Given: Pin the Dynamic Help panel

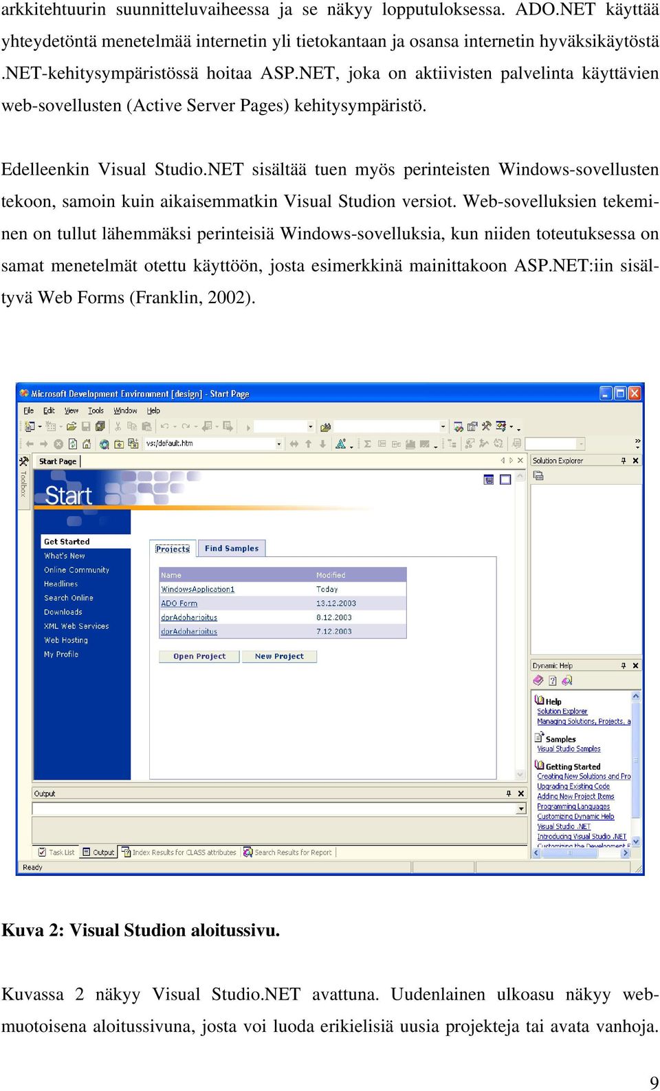Looking at the screenshot, I should tap(624, 665).
